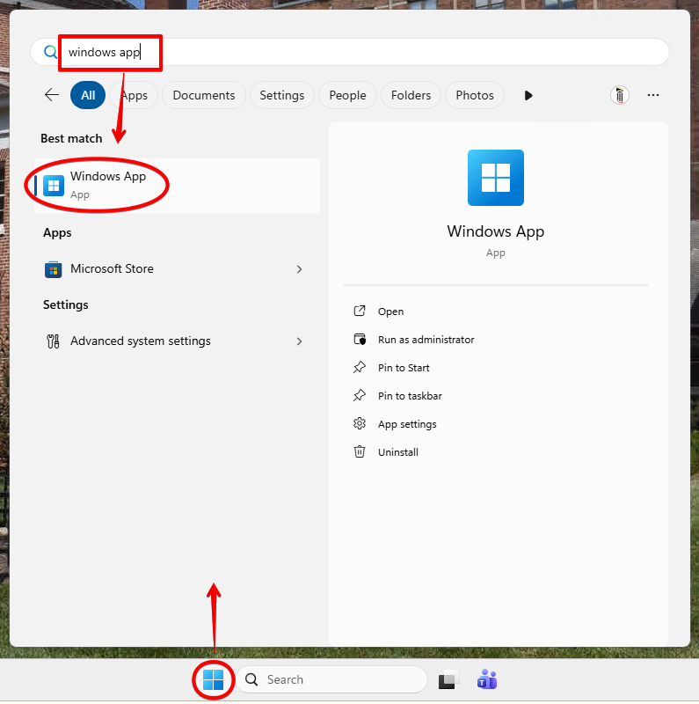Expand Advanced system settings chevron
Viewport: 699px width, 704px height.
click(299, 341)
